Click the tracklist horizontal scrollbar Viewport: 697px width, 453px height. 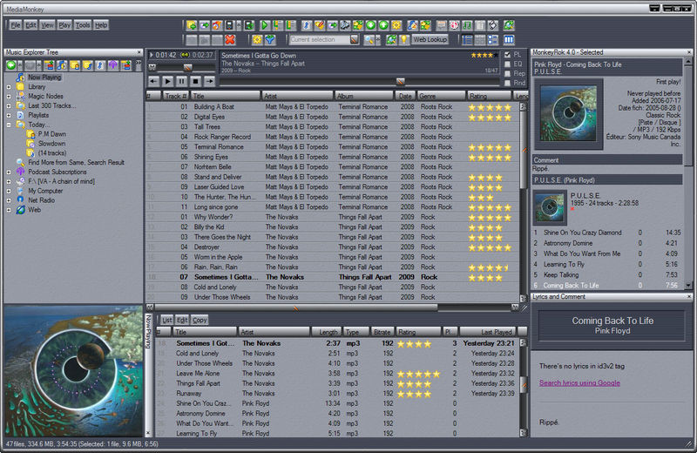coord(295,308)
